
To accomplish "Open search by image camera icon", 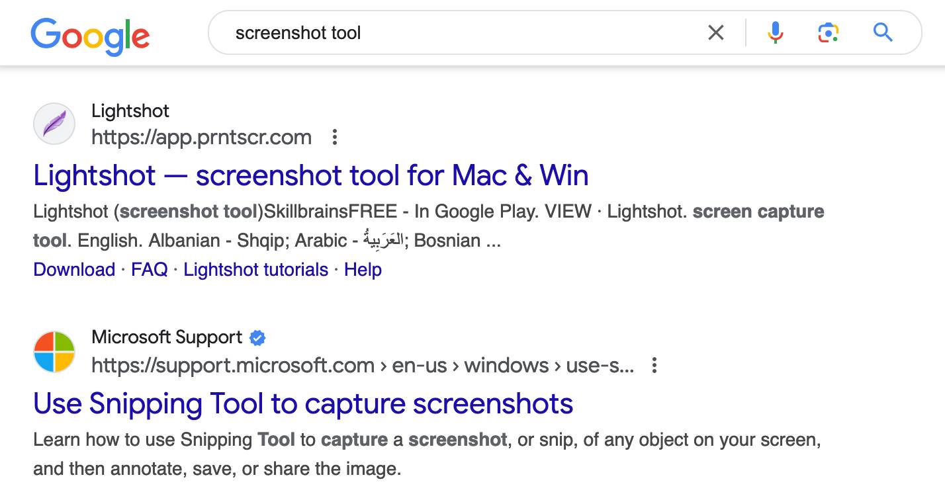I will click(829, 32).
